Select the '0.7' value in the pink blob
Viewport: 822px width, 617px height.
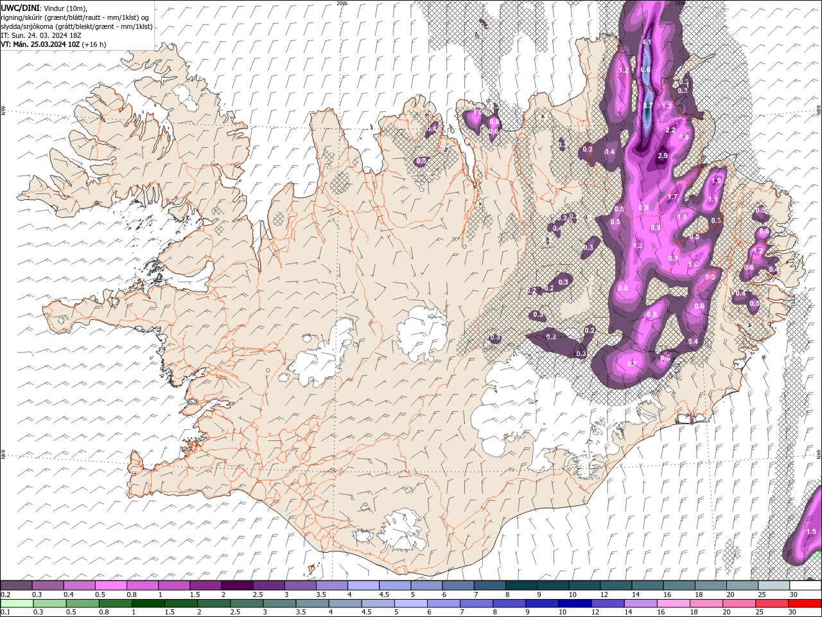631,364
